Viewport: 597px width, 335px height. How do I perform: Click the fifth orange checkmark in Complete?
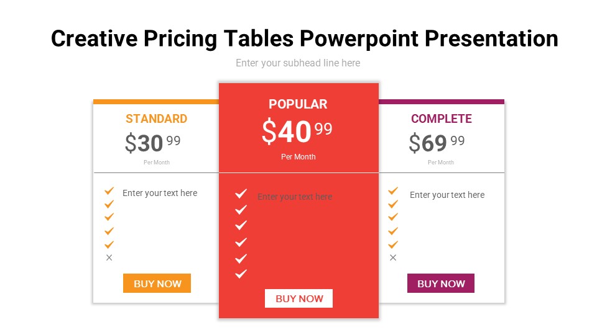point(393,244)
